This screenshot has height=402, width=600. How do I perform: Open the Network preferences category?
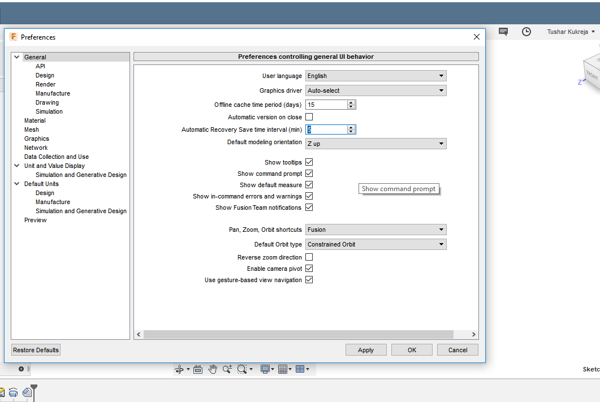36,148
